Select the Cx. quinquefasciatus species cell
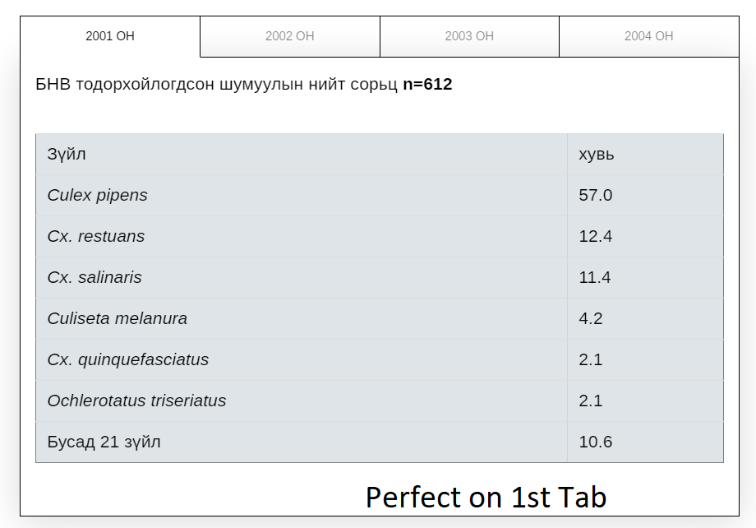Image resolution: width=756 pixels, height=528 pixels. [x=128, y=359]
